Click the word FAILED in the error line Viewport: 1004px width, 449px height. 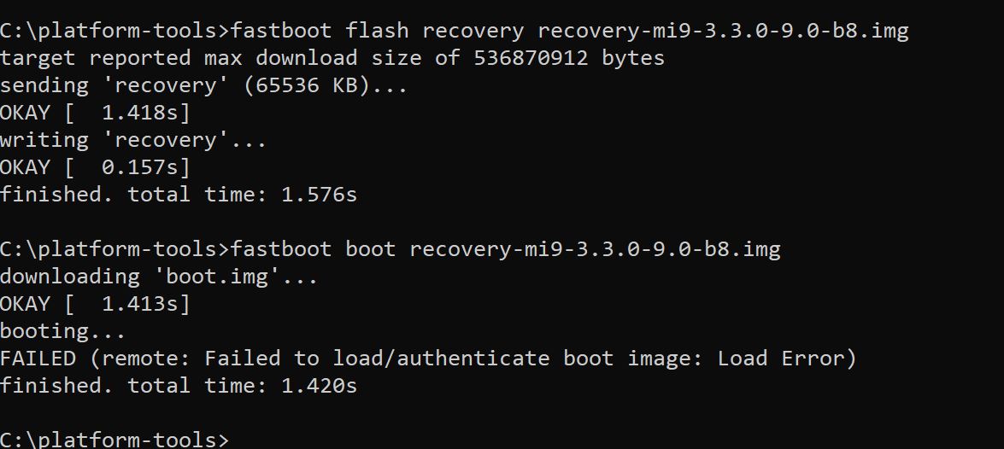coord(38,359)
